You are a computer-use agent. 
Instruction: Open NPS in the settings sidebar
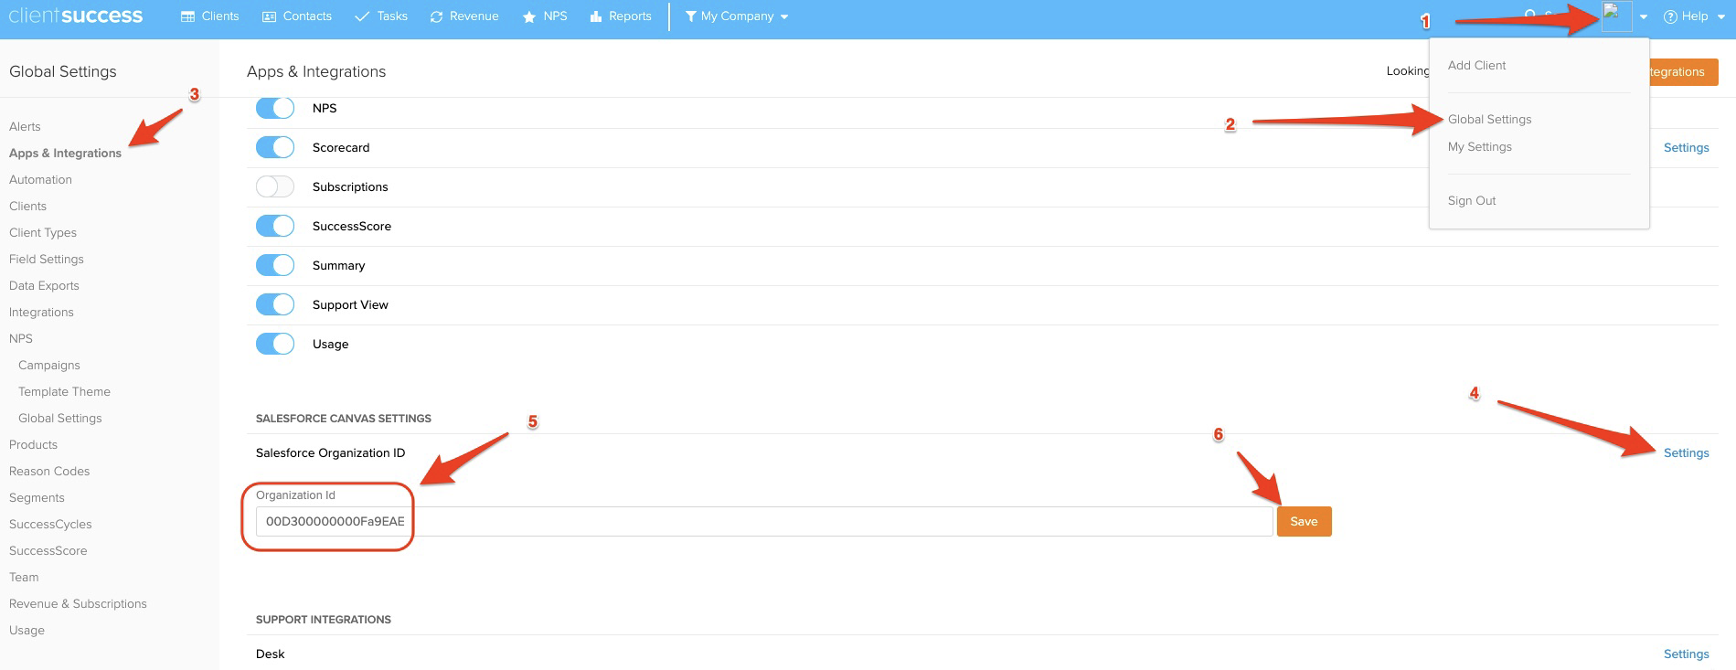tap(21, 338)
